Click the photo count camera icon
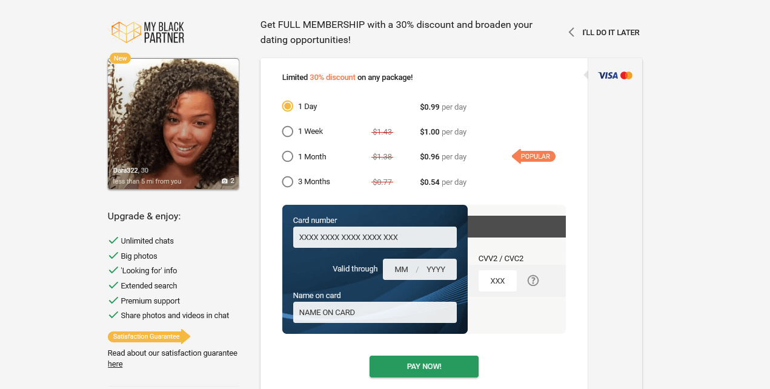 [225, 181]
